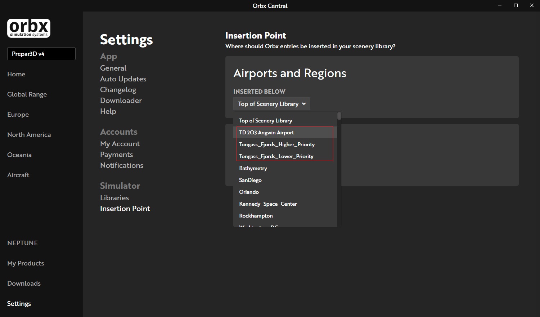Open Auto Updates settings
Screen dimensions: 540x317
123,79
